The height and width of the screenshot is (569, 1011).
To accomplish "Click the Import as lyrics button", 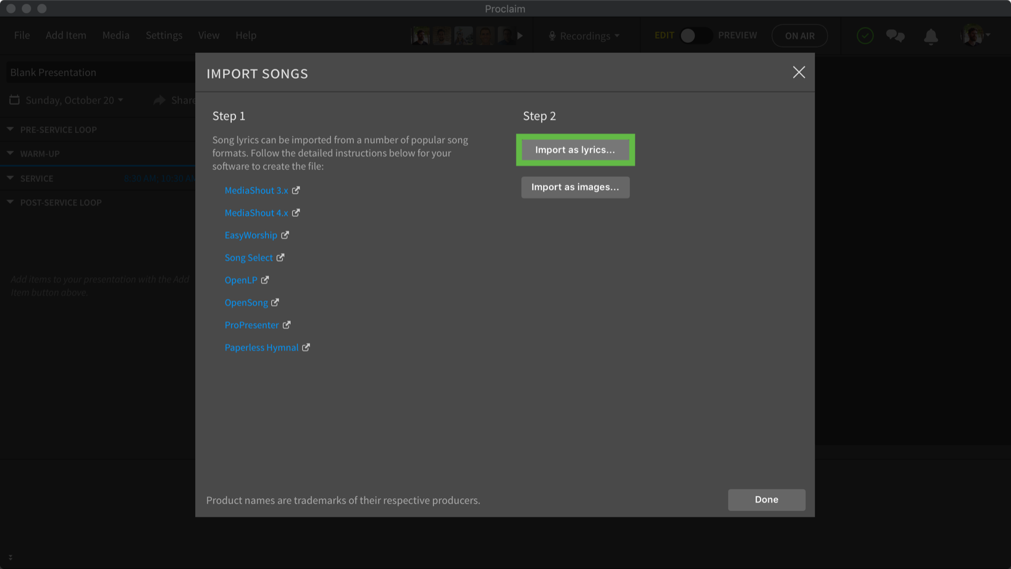I will (575, 150).
